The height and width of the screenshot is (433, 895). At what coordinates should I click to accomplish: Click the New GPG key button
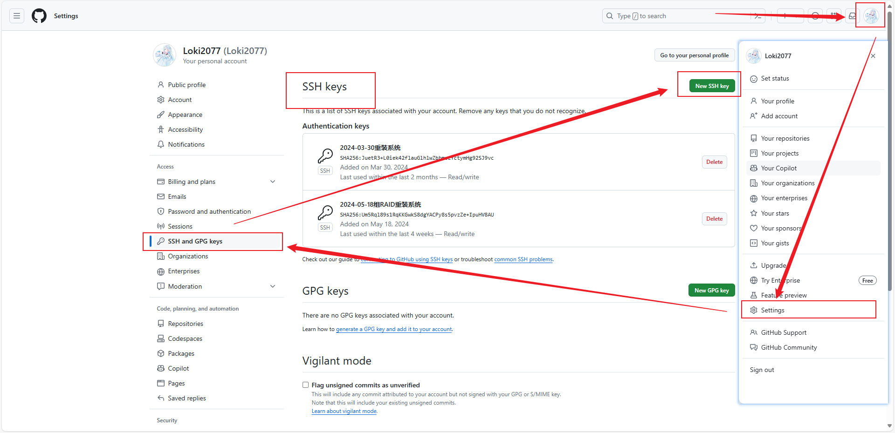pyautogui.click(x=711, y=290)
